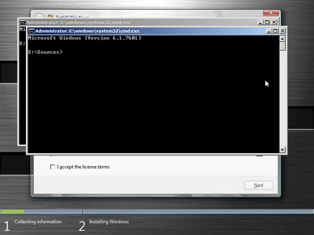314x235 pixels.
Task: Check the I accept the license terms box
Action: click(x=53, y=167)
